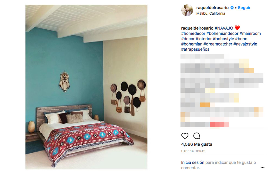Follow the account via Seguir
The height and width of the screenshot is (173, 271).
(244, 8)
